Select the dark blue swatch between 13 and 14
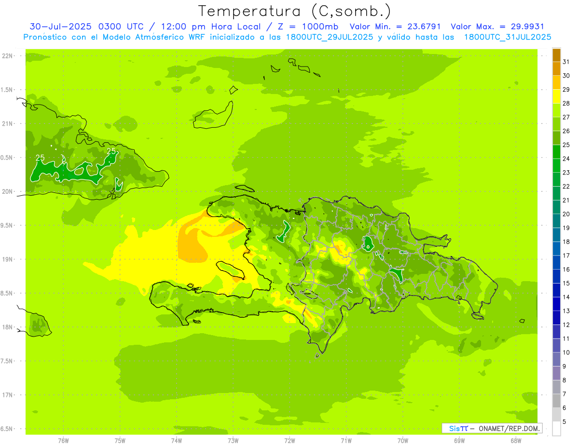The image size is (579, 447). point(556,304)
